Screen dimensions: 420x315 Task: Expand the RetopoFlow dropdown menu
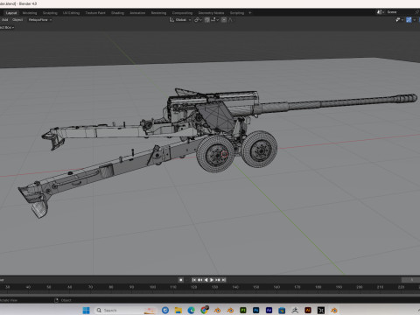pos(40,20)
